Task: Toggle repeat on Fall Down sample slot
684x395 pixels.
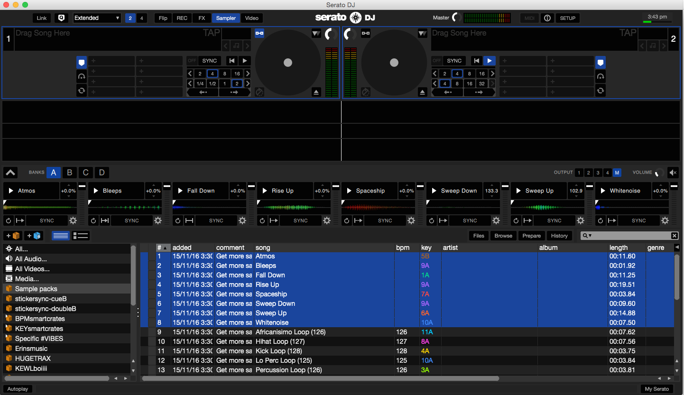Action: click(178, 220)
